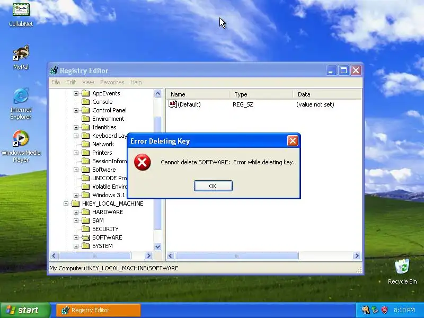Expand the HARDWARE key
Screen dimensions: 424x318
pos(76,213)
